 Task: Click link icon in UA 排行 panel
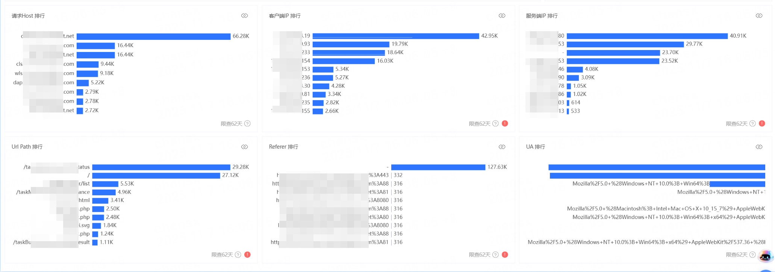(x=759, y=147)
